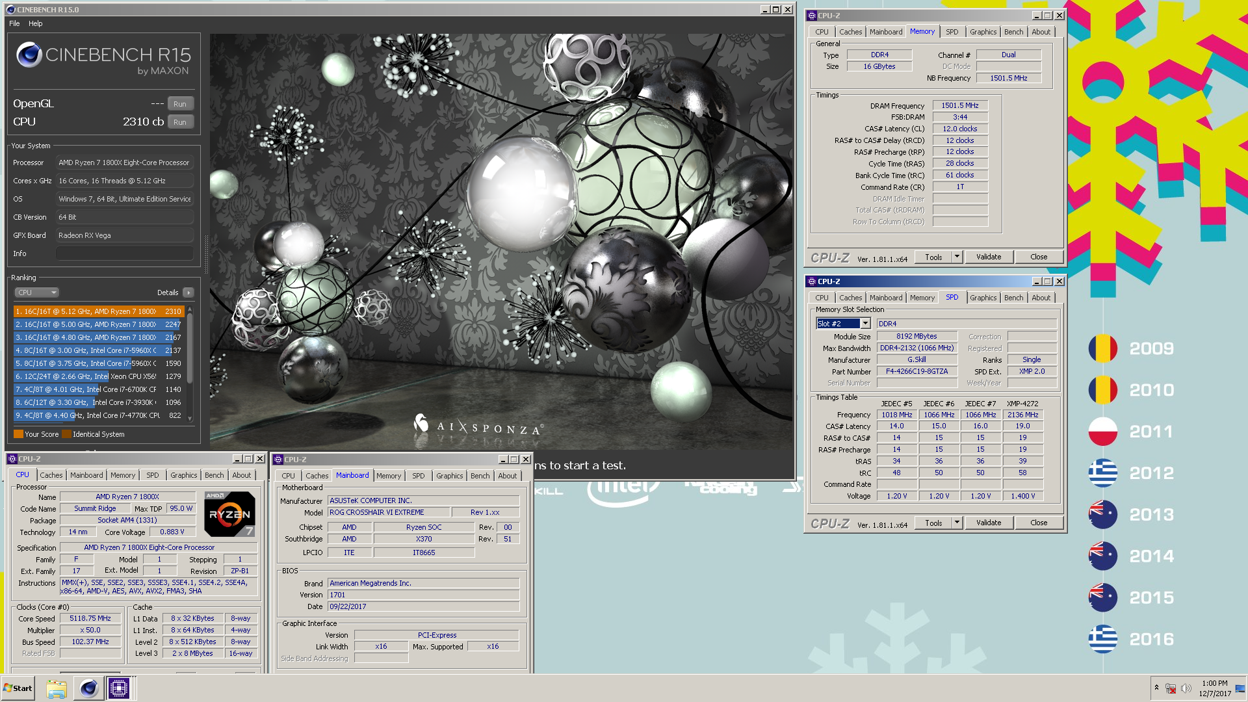1248x702 pixels.
Task: Open the volume speaker tray icon
Action: (1186, 688)
